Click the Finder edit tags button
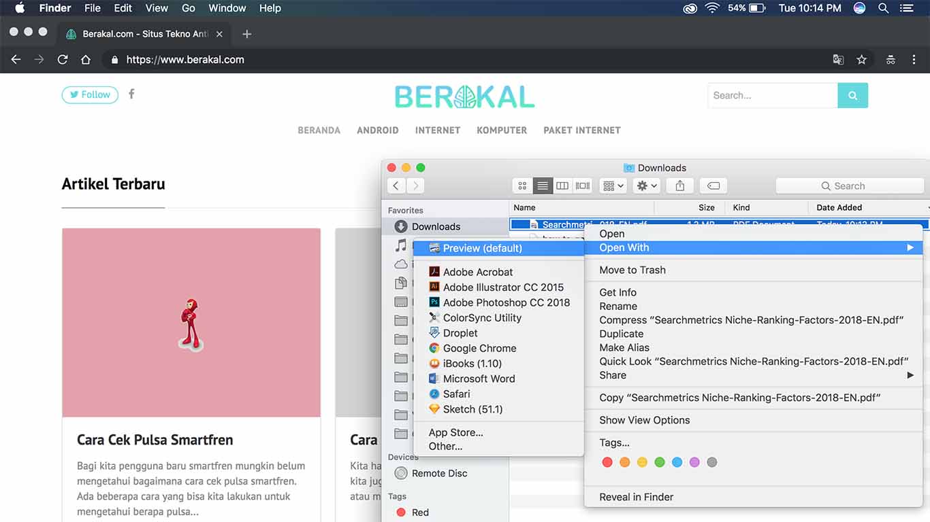This screenshot has height=522, width=930. click(x=713, y=186)
